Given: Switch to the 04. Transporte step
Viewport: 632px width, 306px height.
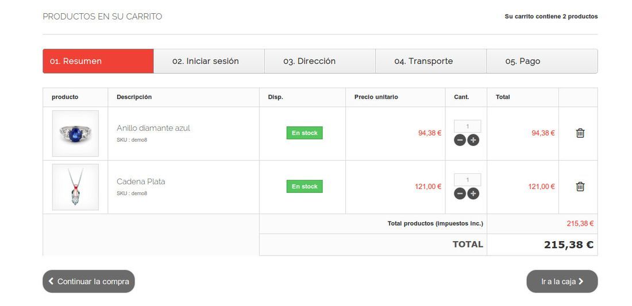Looking at the screenshot, I should click(431, 61).
